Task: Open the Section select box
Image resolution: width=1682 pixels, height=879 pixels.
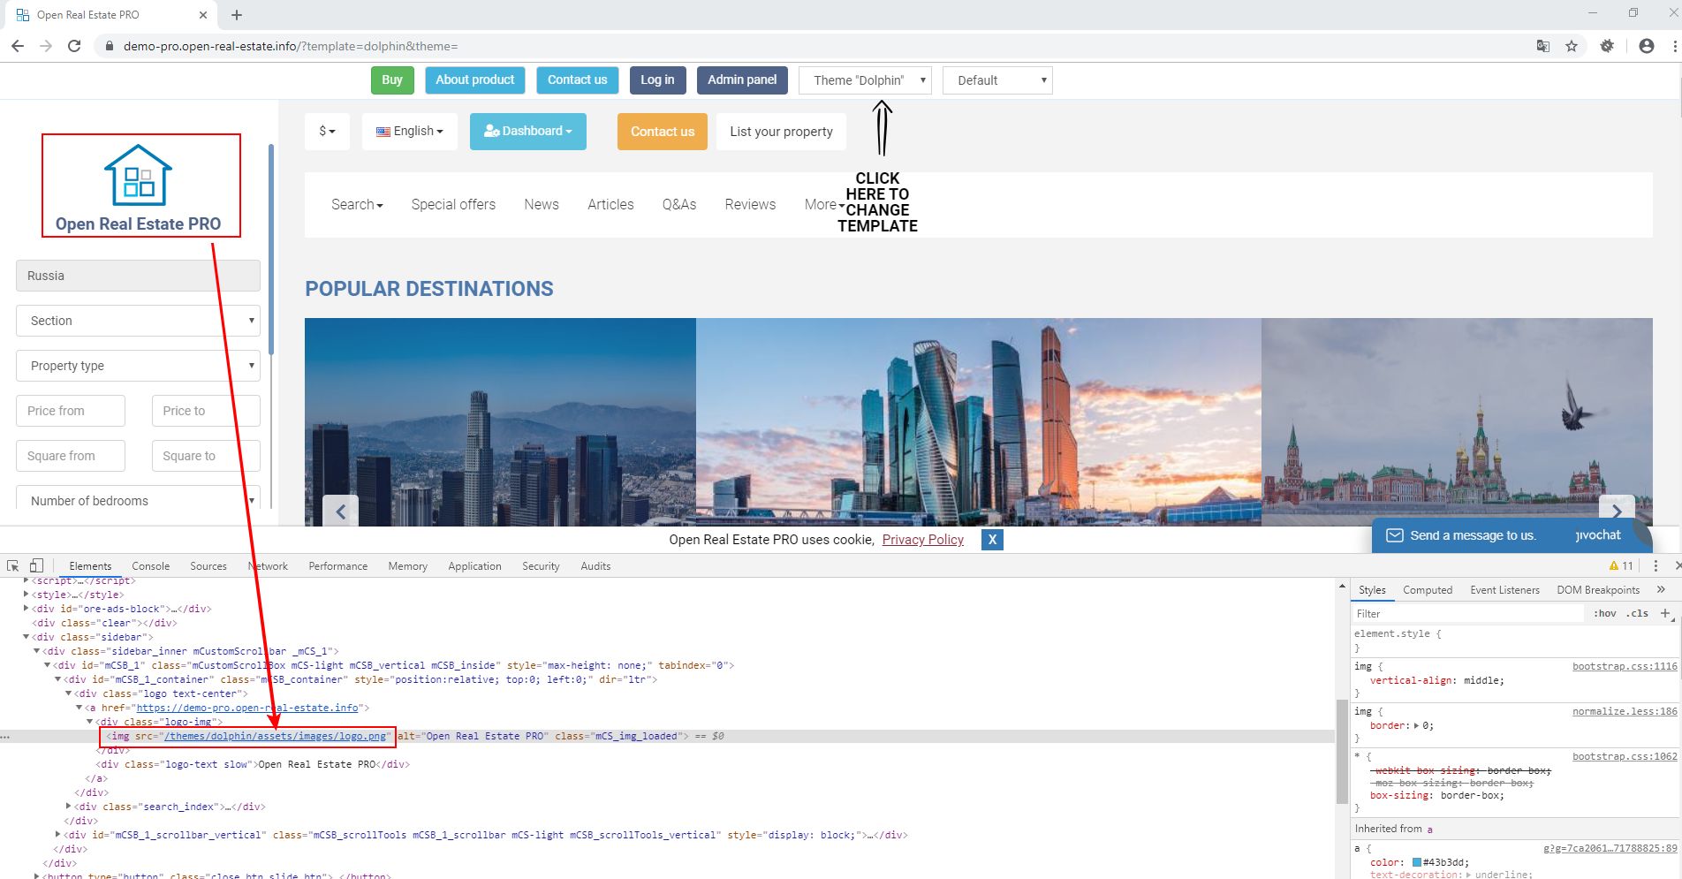Action: tap(138, 321)
